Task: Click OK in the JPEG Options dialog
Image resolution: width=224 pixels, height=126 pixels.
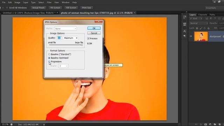Action: click(x=94, y=28)
